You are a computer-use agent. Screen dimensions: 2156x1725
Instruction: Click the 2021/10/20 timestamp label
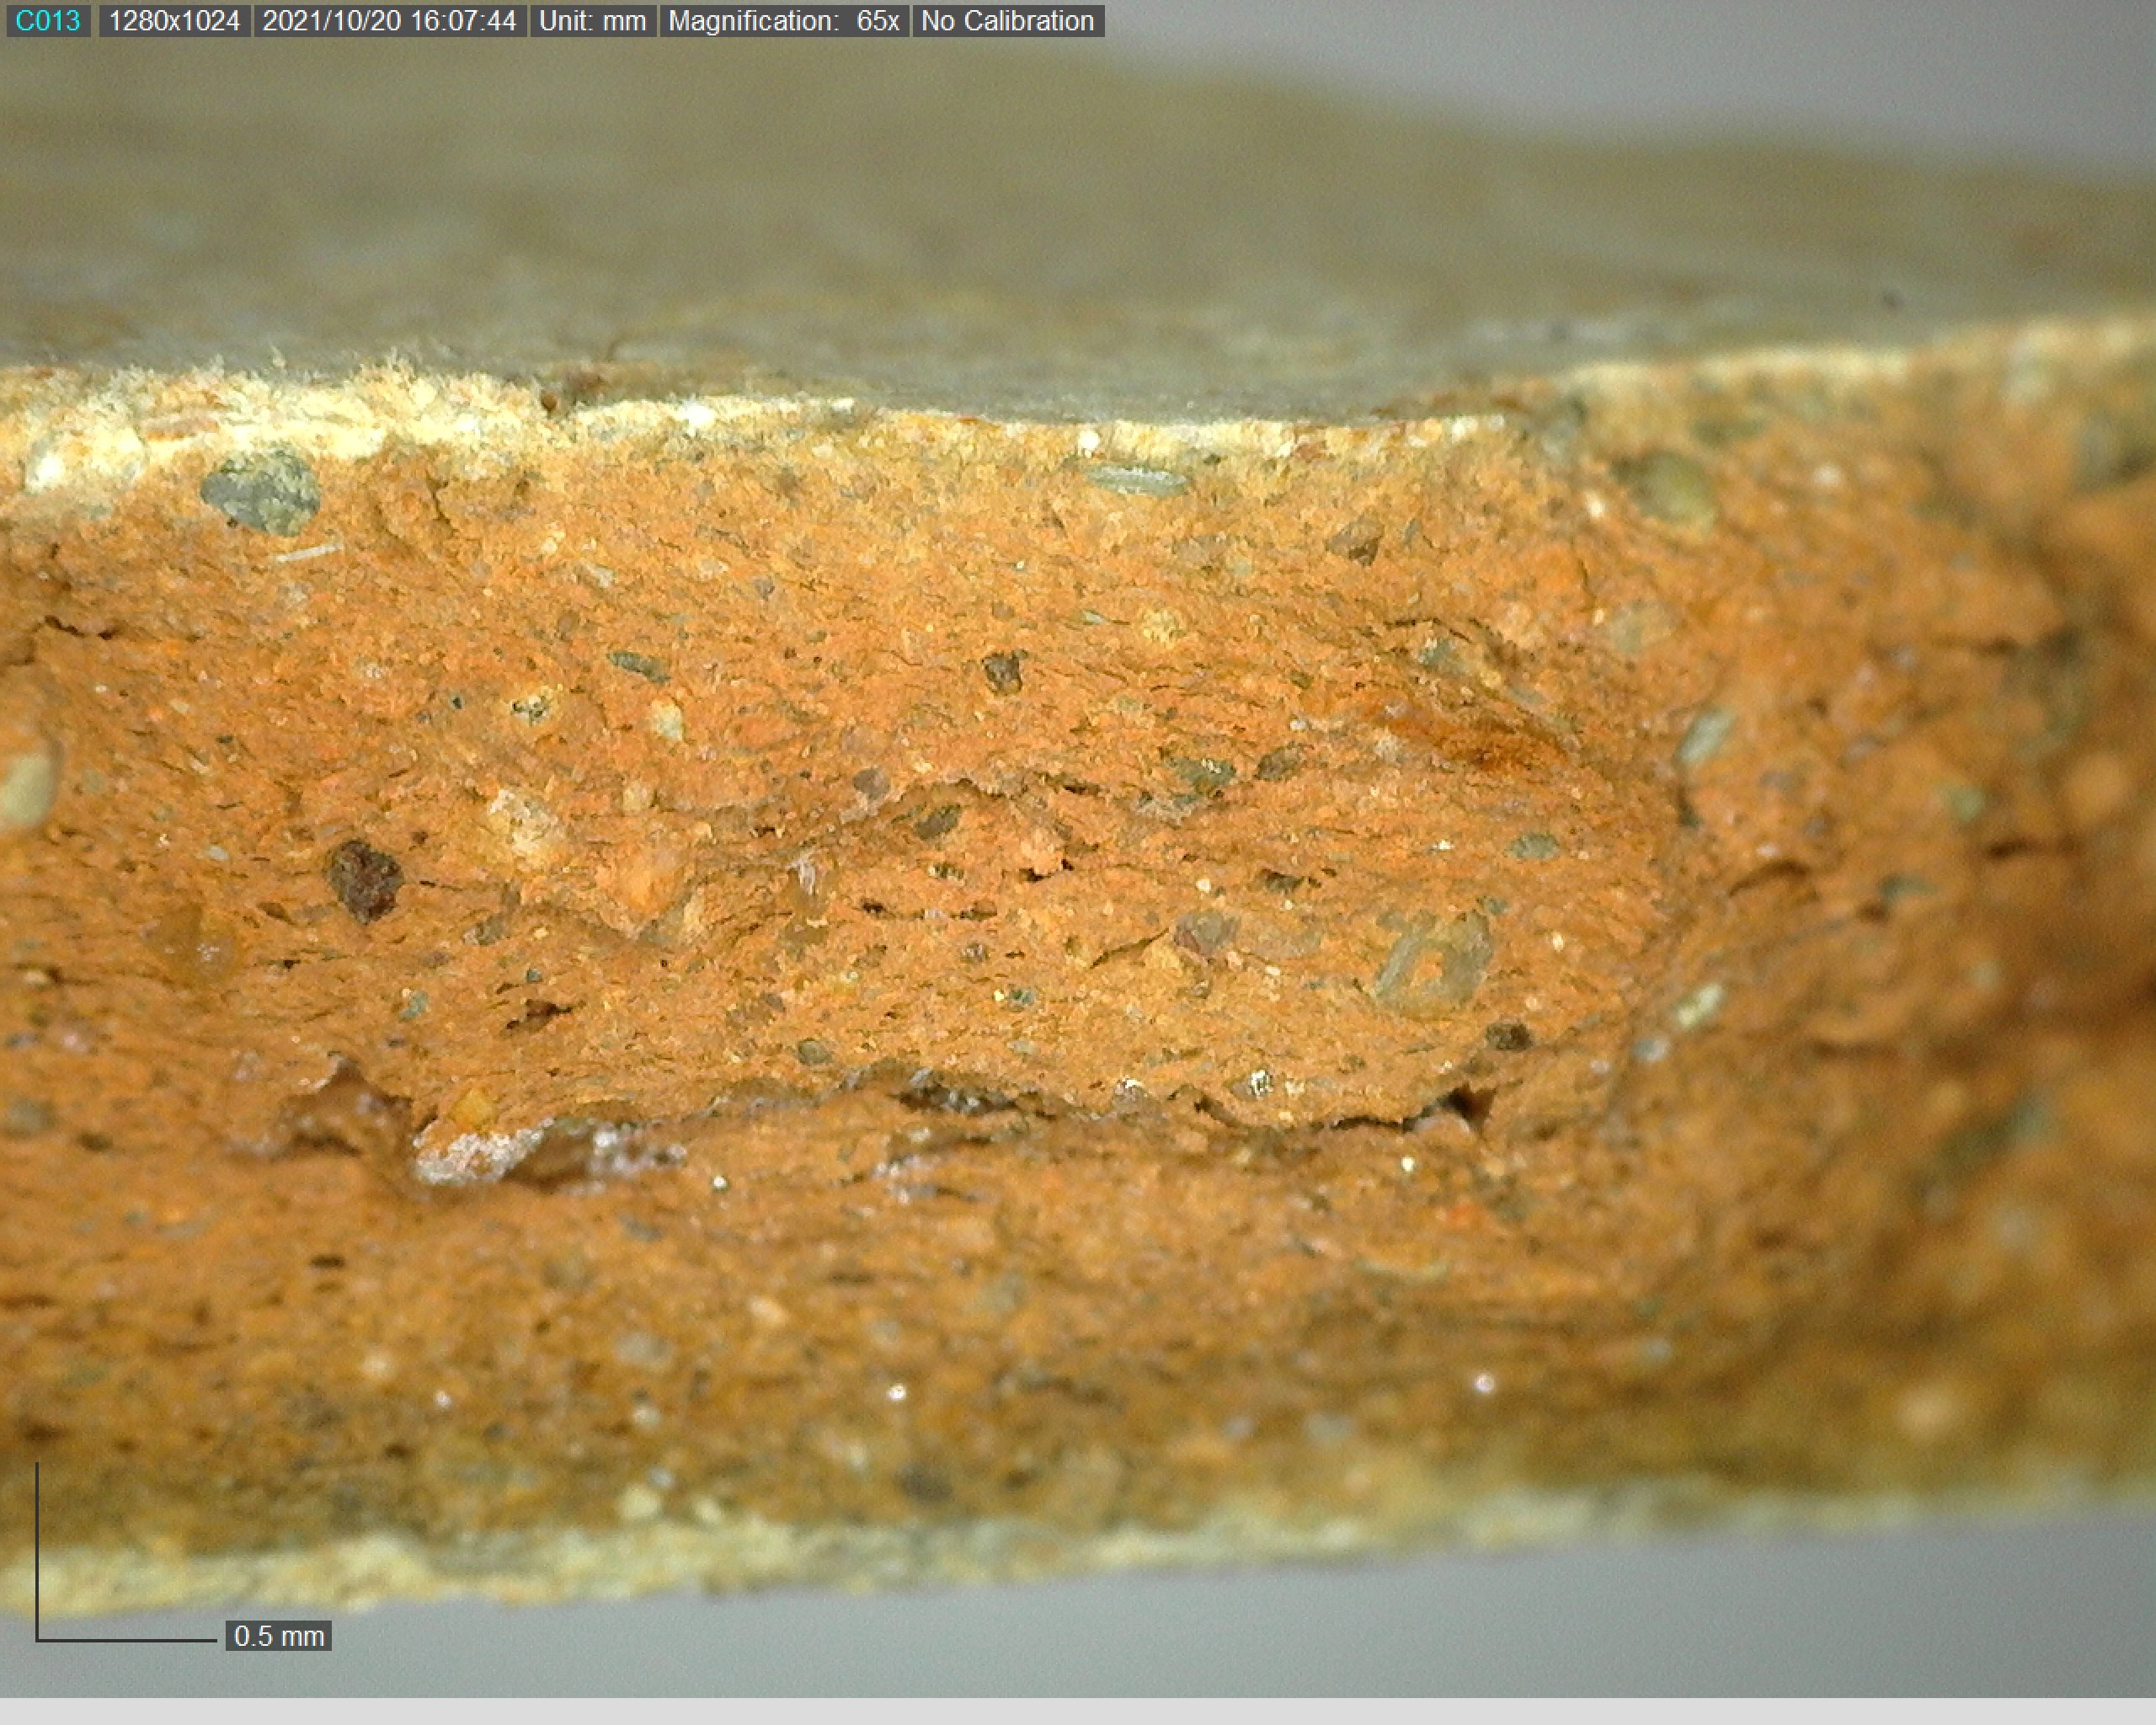[x=389, y=21]
